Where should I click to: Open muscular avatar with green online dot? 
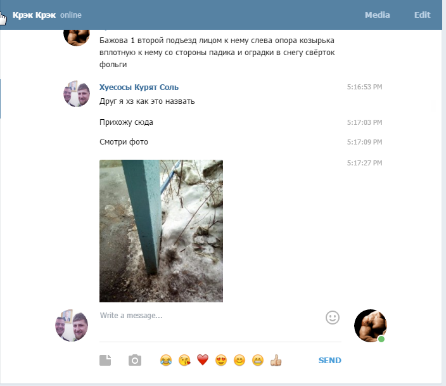[371, 326]
